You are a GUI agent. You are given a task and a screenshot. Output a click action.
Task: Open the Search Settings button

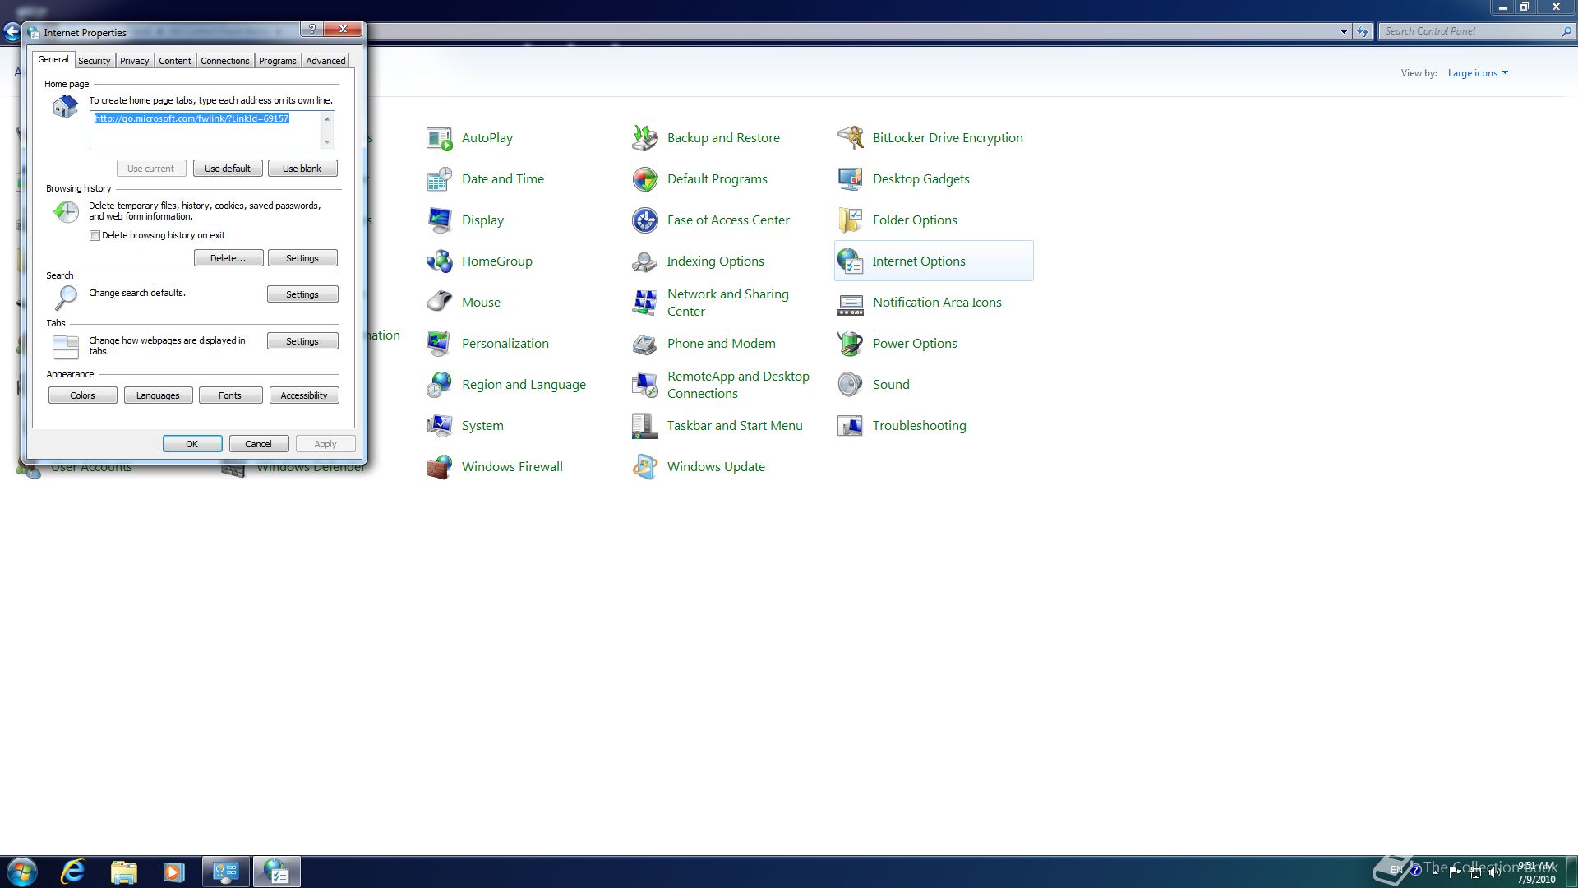[x=302, y=294]
